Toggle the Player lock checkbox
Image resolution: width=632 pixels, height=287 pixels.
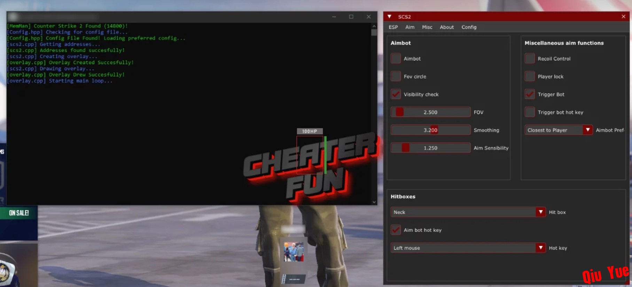coord(530,76)
